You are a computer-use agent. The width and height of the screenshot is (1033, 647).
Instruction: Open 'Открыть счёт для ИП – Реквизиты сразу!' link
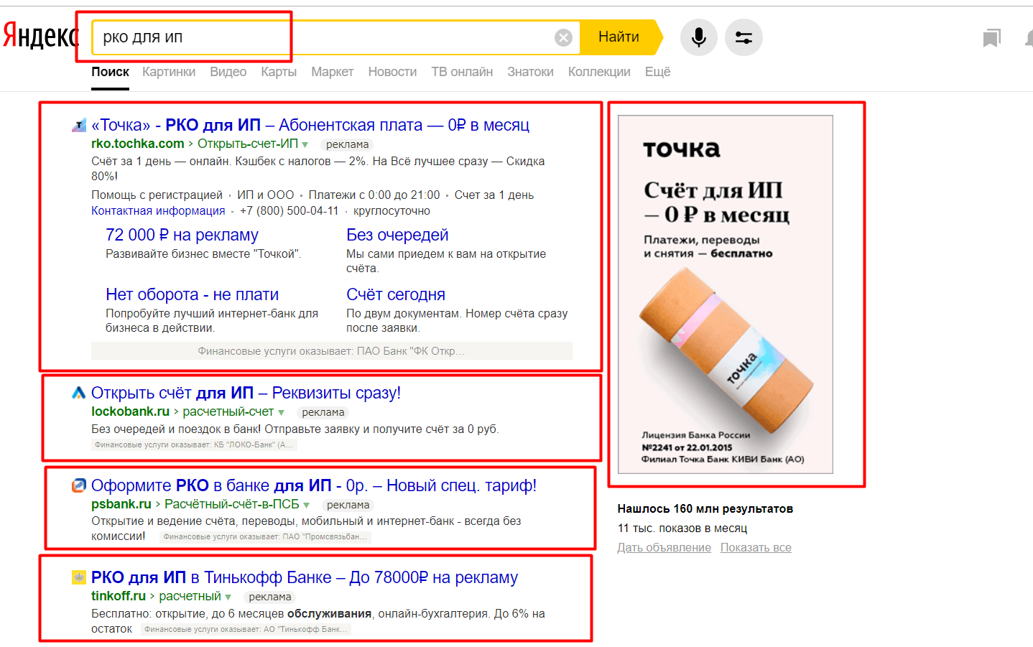tap(246, 393)
